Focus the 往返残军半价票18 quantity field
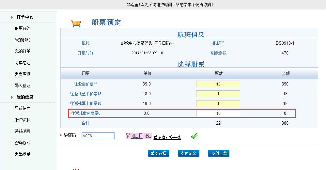 218,104
